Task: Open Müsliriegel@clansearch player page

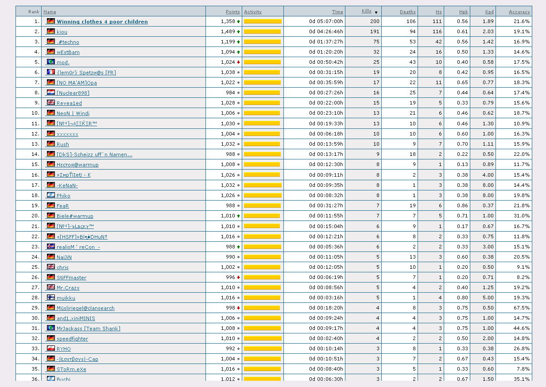Action: click(x=85, y=308)
